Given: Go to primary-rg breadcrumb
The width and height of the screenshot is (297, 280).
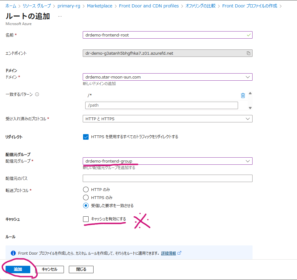Looking at the screenshot, I should (x=69, y=6).
